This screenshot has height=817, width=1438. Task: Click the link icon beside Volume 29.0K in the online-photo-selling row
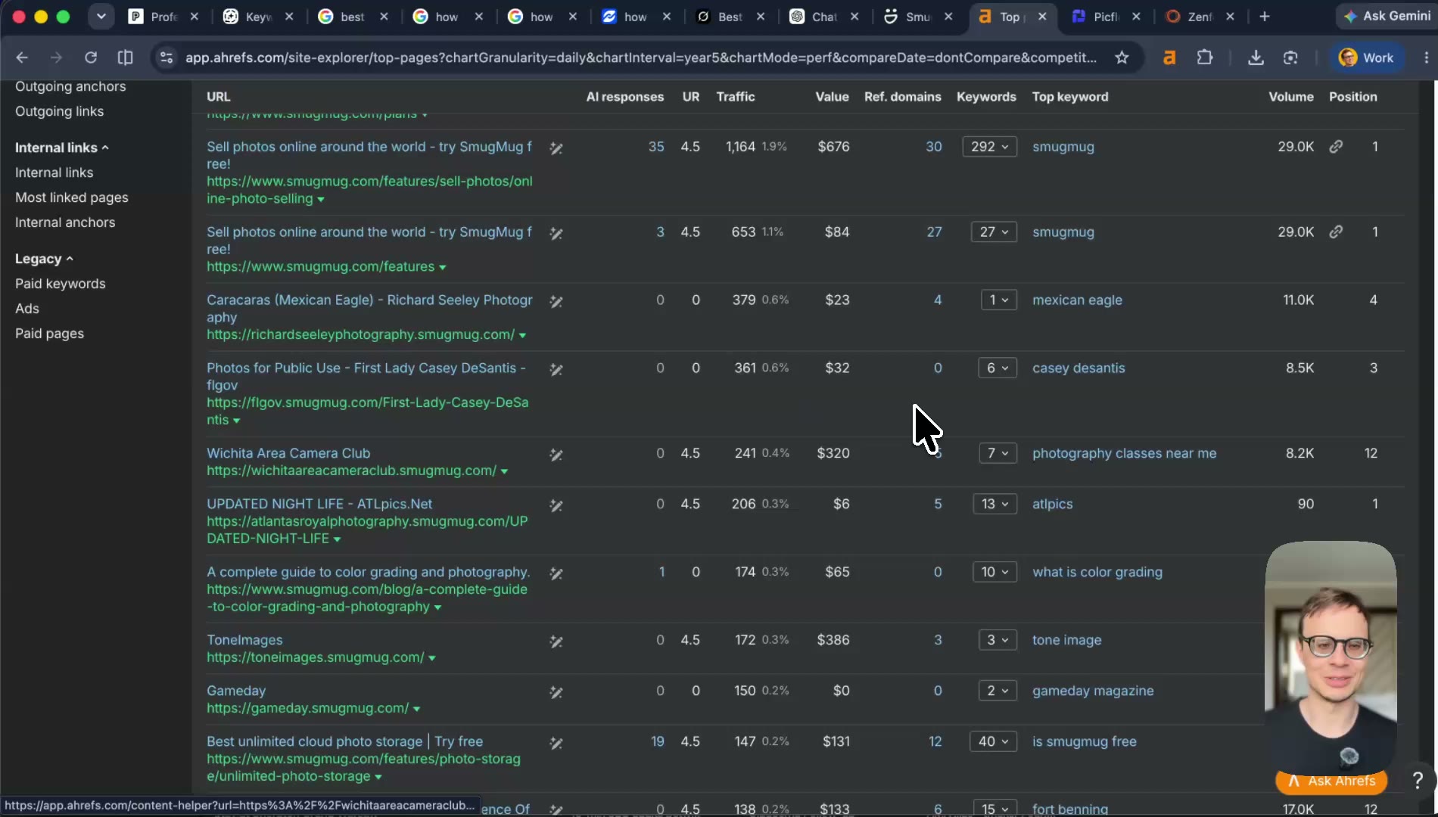pyautogui.click(x=1336, y=147)
